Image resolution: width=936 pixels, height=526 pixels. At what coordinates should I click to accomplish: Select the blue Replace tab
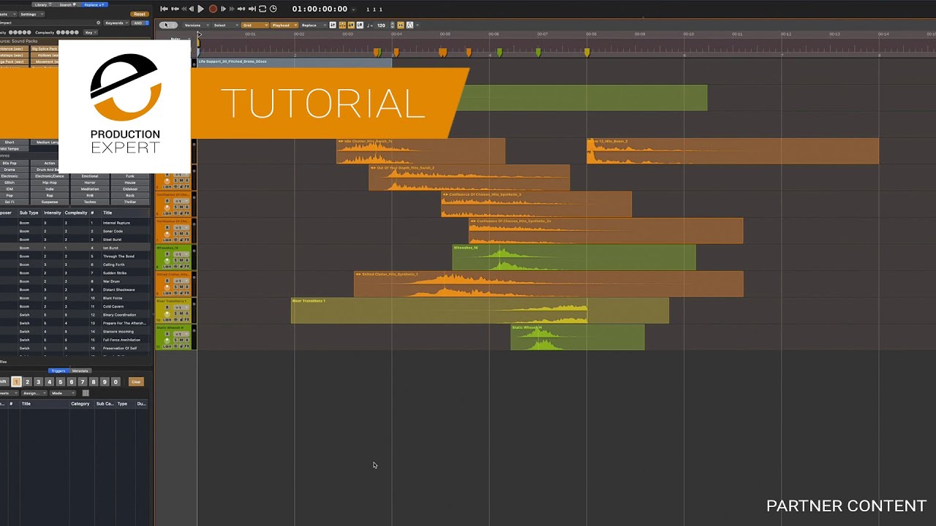[94, 5]
